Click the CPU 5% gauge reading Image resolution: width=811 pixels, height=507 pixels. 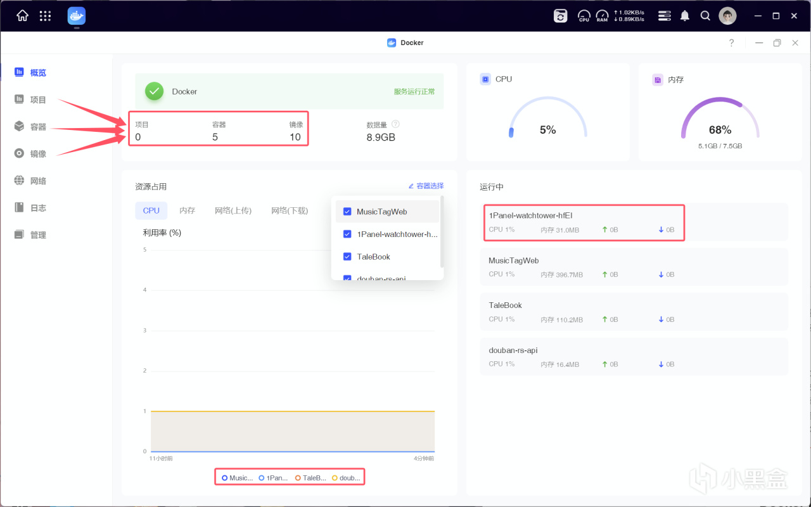(x=548, y=130)
